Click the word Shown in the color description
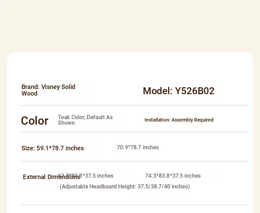The height and width of the screenshot is (213, 260). pyautogui.click(x=66, y=123)
